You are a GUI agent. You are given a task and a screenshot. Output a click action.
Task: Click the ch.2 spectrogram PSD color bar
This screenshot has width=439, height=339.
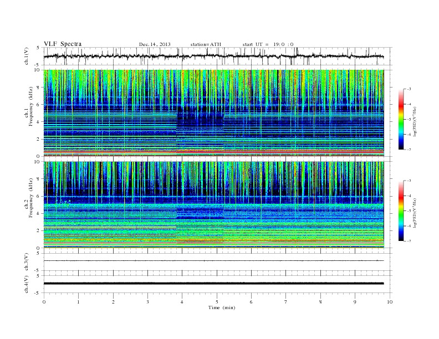coord(401,211)
